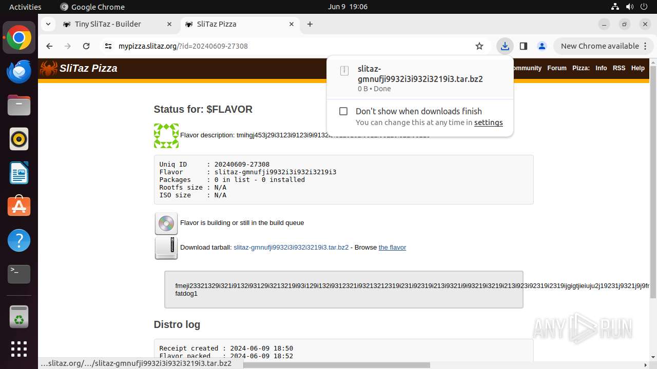Browse the flavor link

(392, 248)
